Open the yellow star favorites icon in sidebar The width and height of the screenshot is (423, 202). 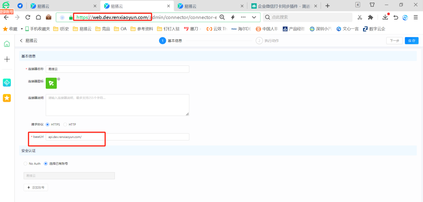tap(7, 98)
